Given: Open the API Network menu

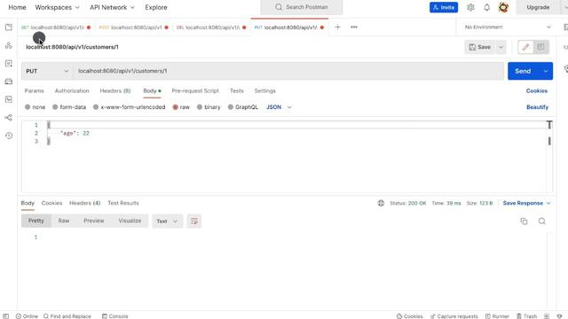Looking at the screenshot, I should click(112, 7).
